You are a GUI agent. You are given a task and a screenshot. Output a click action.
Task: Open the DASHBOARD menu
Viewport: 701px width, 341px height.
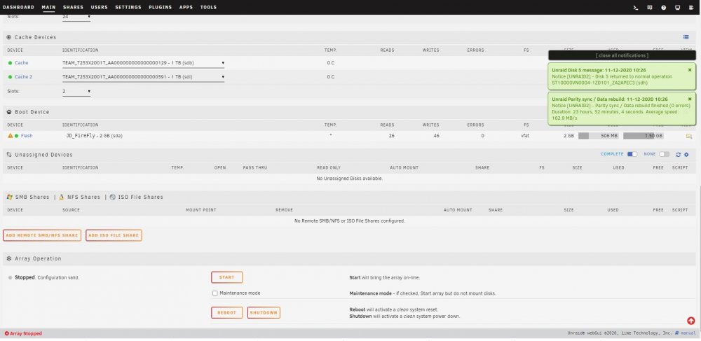(18, 8)
